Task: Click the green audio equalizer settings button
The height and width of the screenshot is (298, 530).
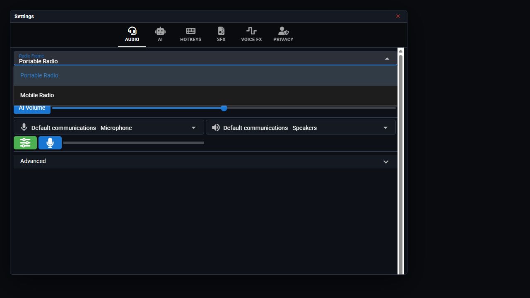Action: pos(25,143)
